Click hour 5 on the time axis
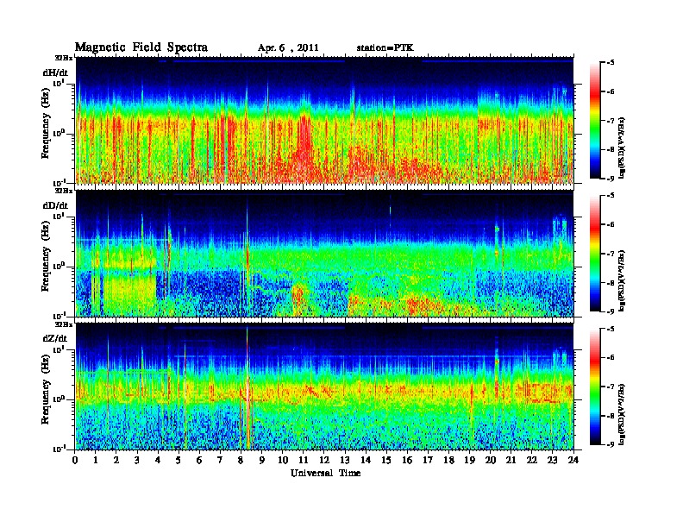This screenshot has width=683, height=528. (179, 460)
